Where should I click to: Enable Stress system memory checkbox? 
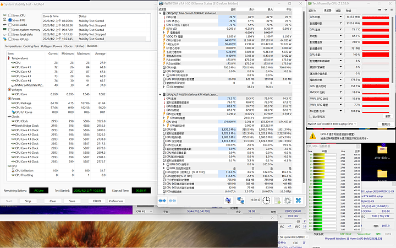click(x=10, y=30)
